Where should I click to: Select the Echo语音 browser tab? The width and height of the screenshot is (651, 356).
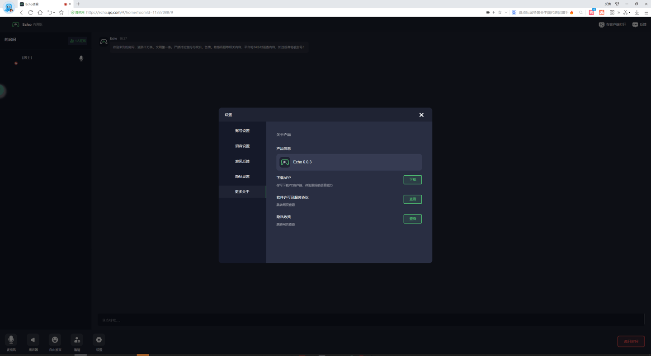tap(45, 4)
